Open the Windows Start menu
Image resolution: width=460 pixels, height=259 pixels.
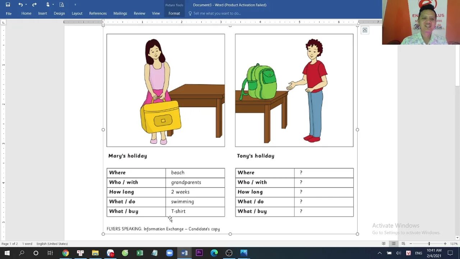[x=7, y=253]
